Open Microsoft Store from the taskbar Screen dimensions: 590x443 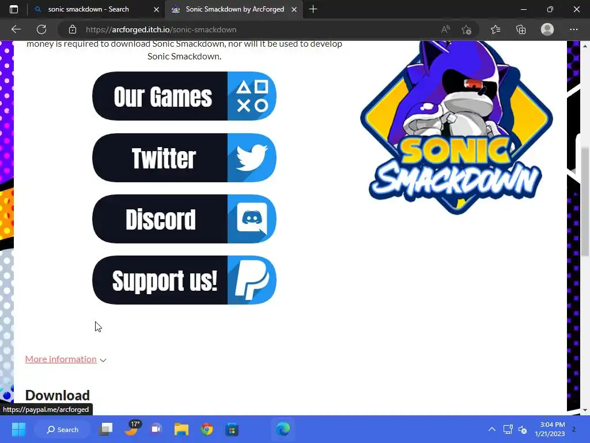(232, 429)
